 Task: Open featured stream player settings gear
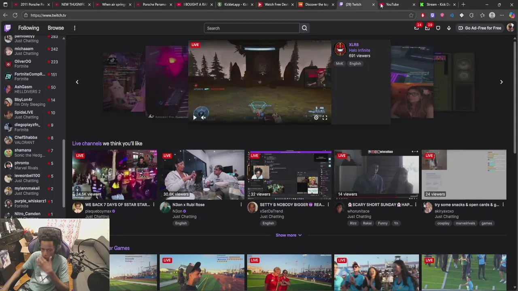pyautogui.click(x=316, y=118)
